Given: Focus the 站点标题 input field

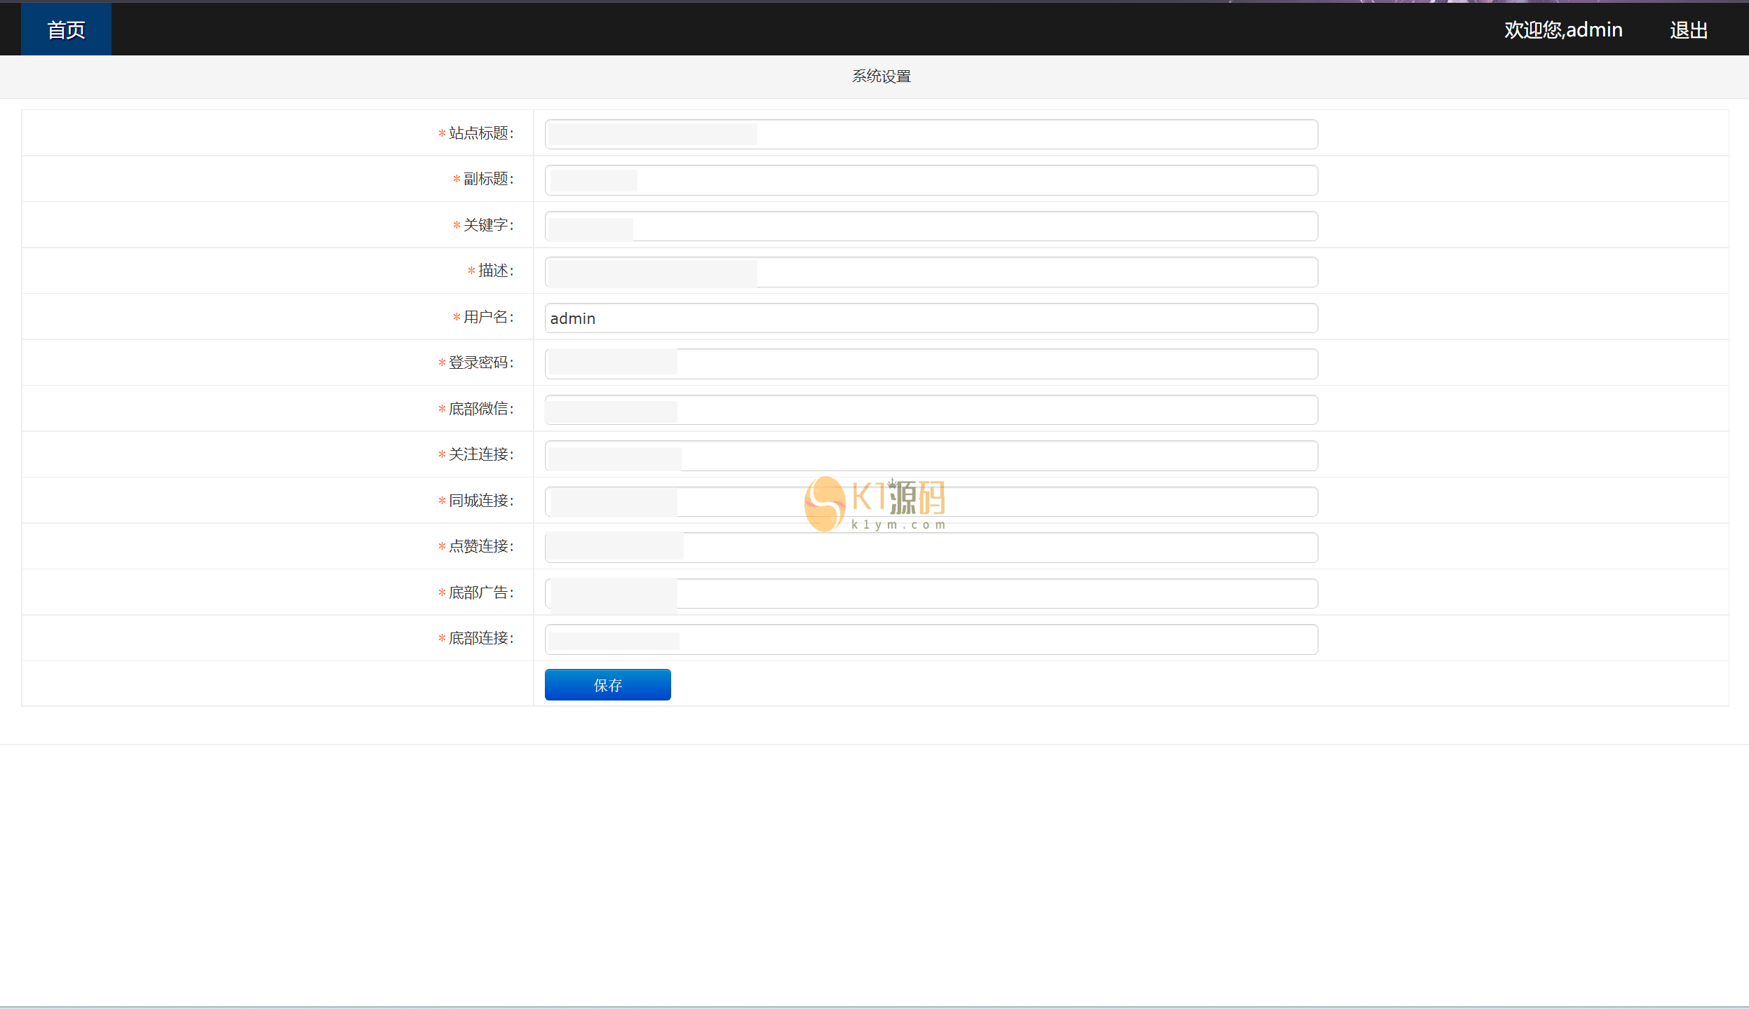Looking at the screenshot, I should point(931,135).
